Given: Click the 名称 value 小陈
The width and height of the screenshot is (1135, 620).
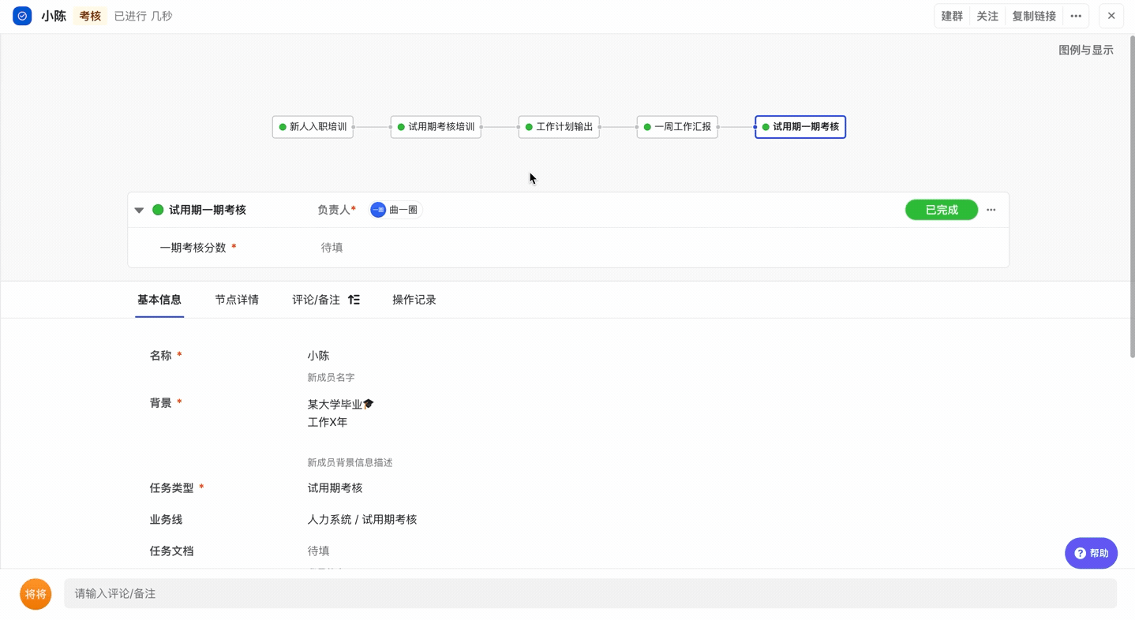Looking at the screenshot, I should tap(318, 356).
